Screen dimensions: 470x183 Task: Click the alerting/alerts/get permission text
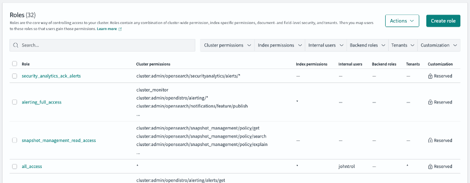coord(180,180)
